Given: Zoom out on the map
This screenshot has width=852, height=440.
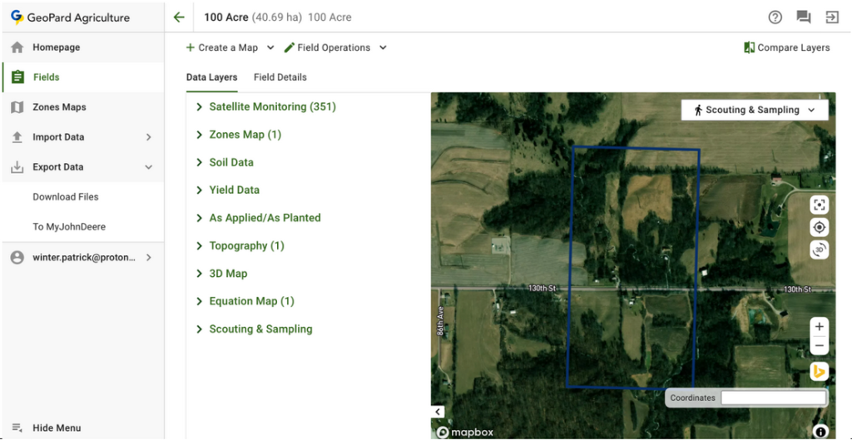Looking at the screenshot, I should (819, 345).
